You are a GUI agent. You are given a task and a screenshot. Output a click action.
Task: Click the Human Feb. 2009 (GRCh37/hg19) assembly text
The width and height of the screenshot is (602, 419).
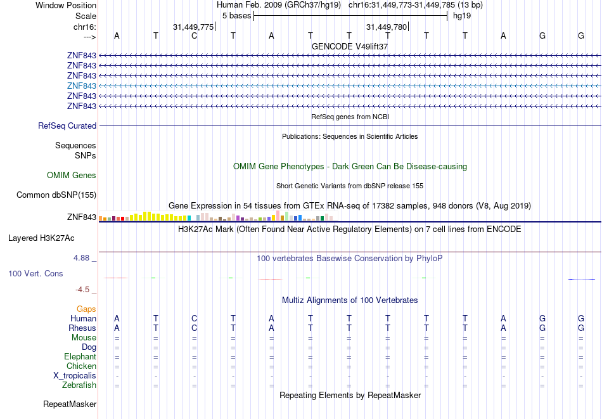[x=279, y=5]
